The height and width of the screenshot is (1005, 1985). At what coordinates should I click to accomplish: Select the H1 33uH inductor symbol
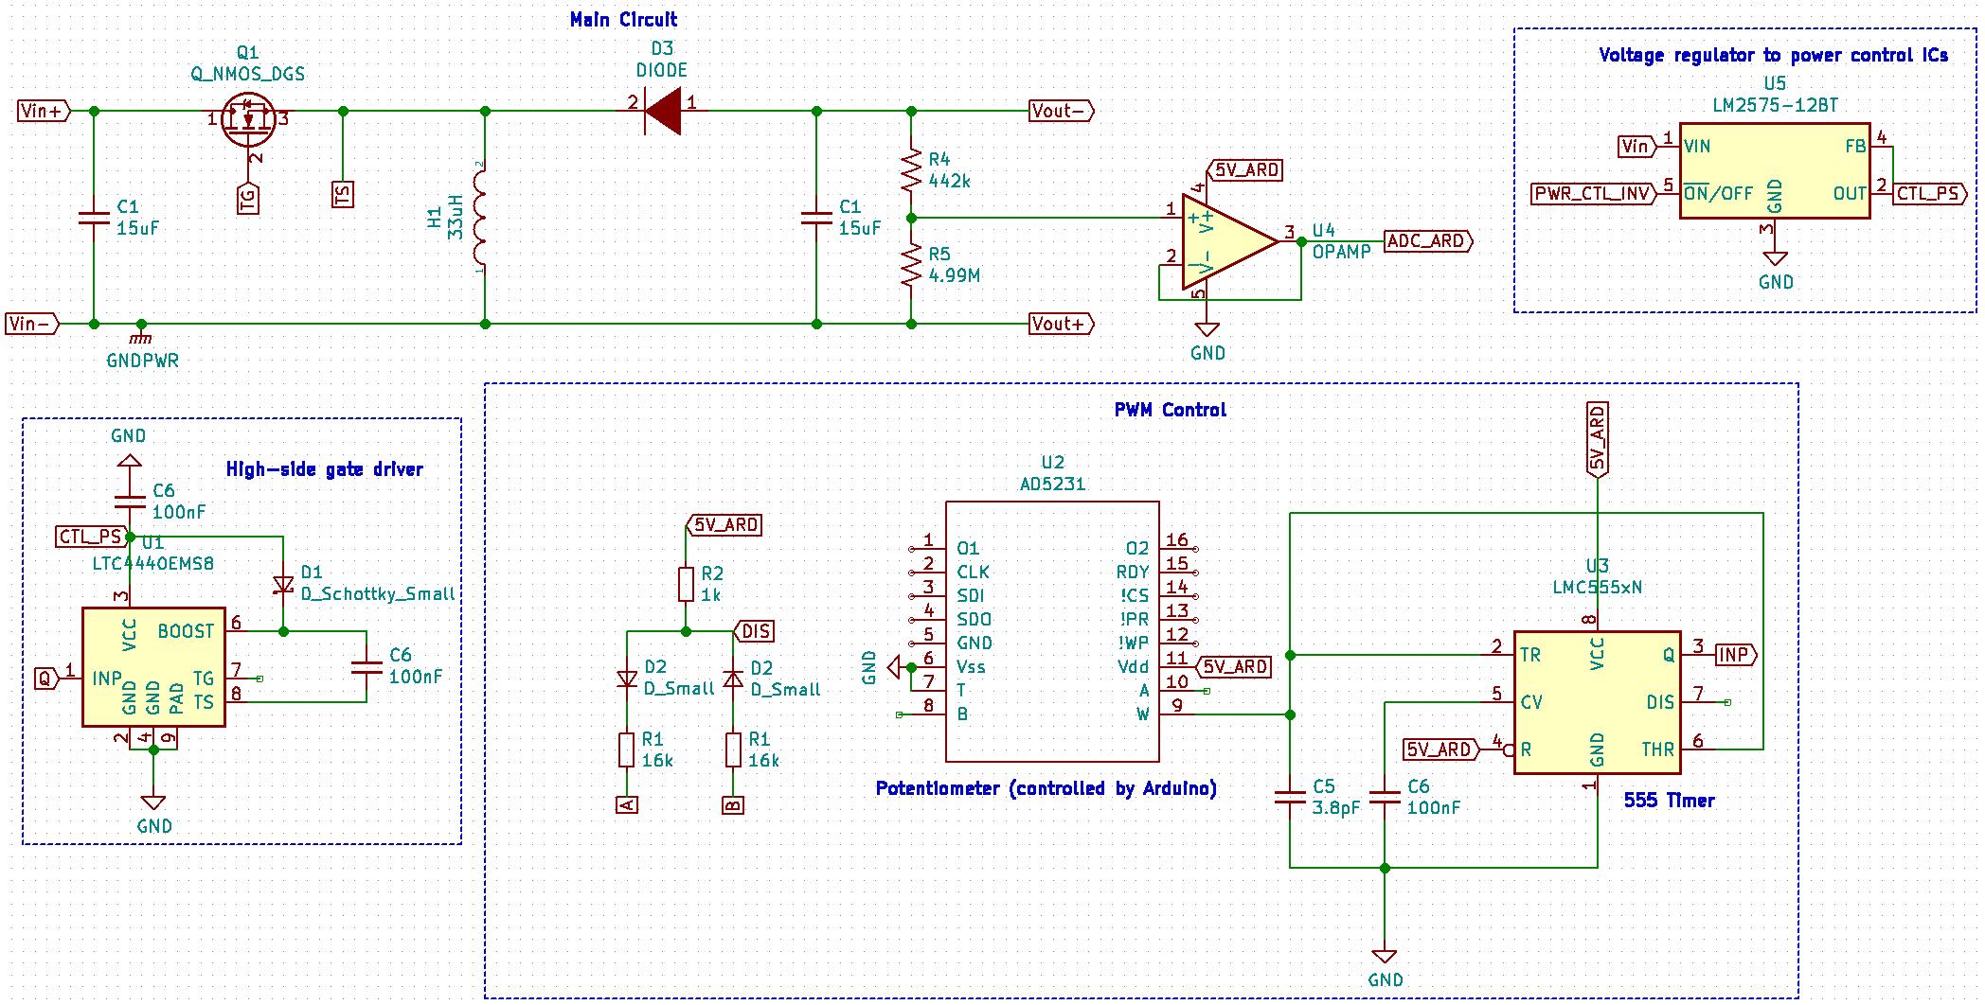pyautogui.click(x=483, y=218)
